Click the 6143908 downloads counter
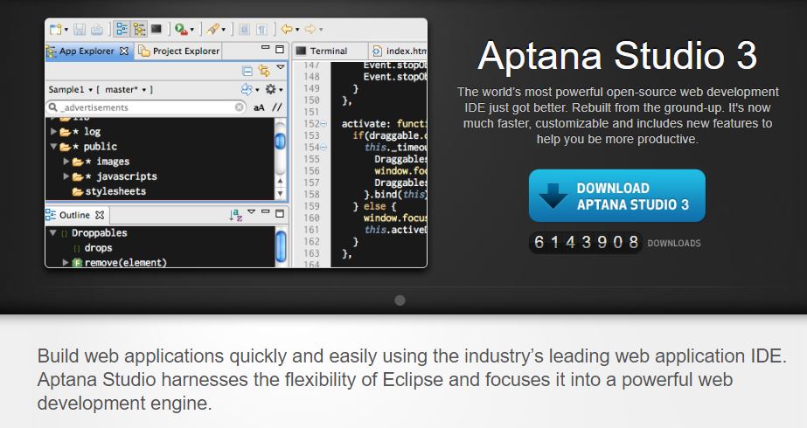Viewport: 807px width, 428px height. click(x=586, y=242)
